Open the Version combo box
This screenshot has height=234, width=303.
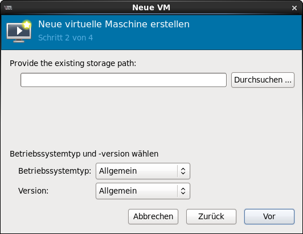(x=143, y=191)
